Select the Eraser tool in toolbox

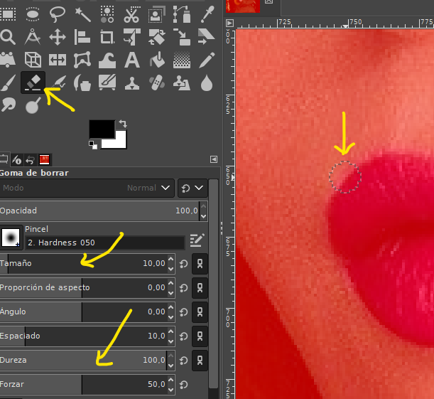33,83
